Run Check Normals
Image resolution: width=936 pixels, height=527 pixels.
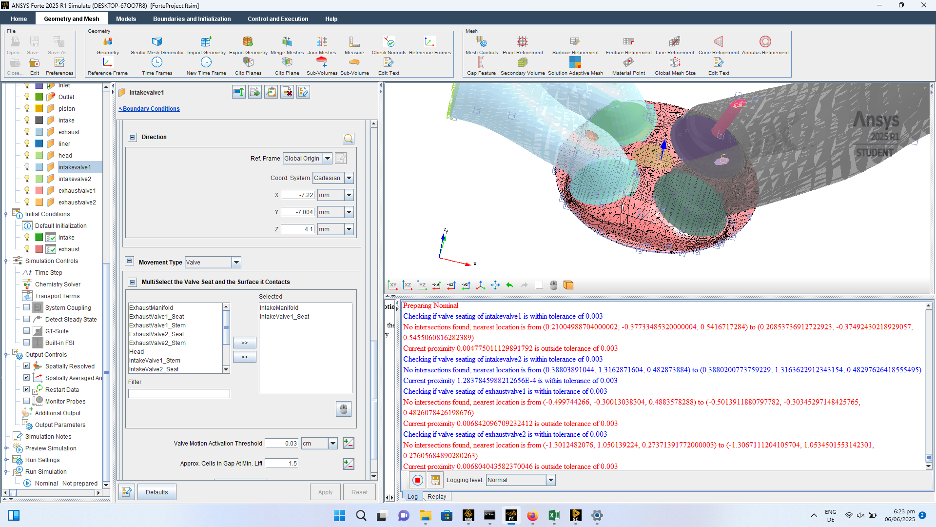(389, 45)
